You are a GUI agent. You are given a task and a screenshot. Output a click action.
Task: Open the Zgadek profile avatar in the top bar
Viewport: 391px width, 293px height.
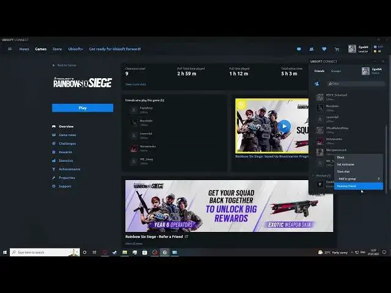[x=352, y=49]
